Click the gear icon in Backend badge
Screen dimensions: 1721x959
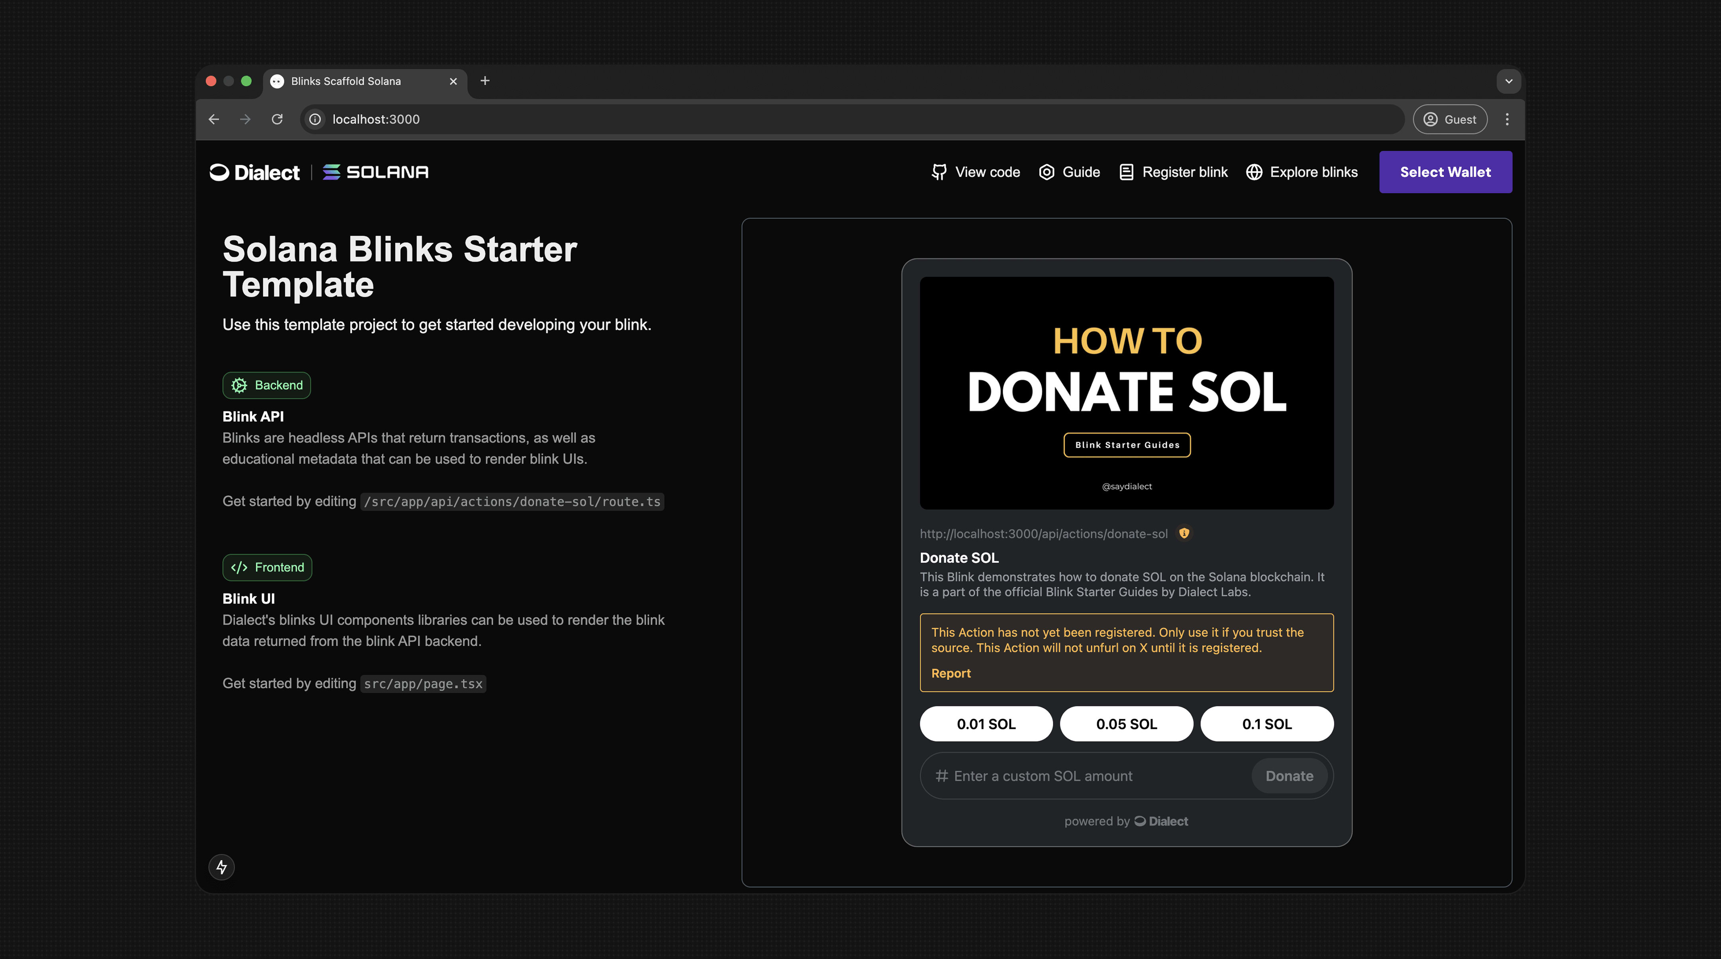click(x=239, y=385)
